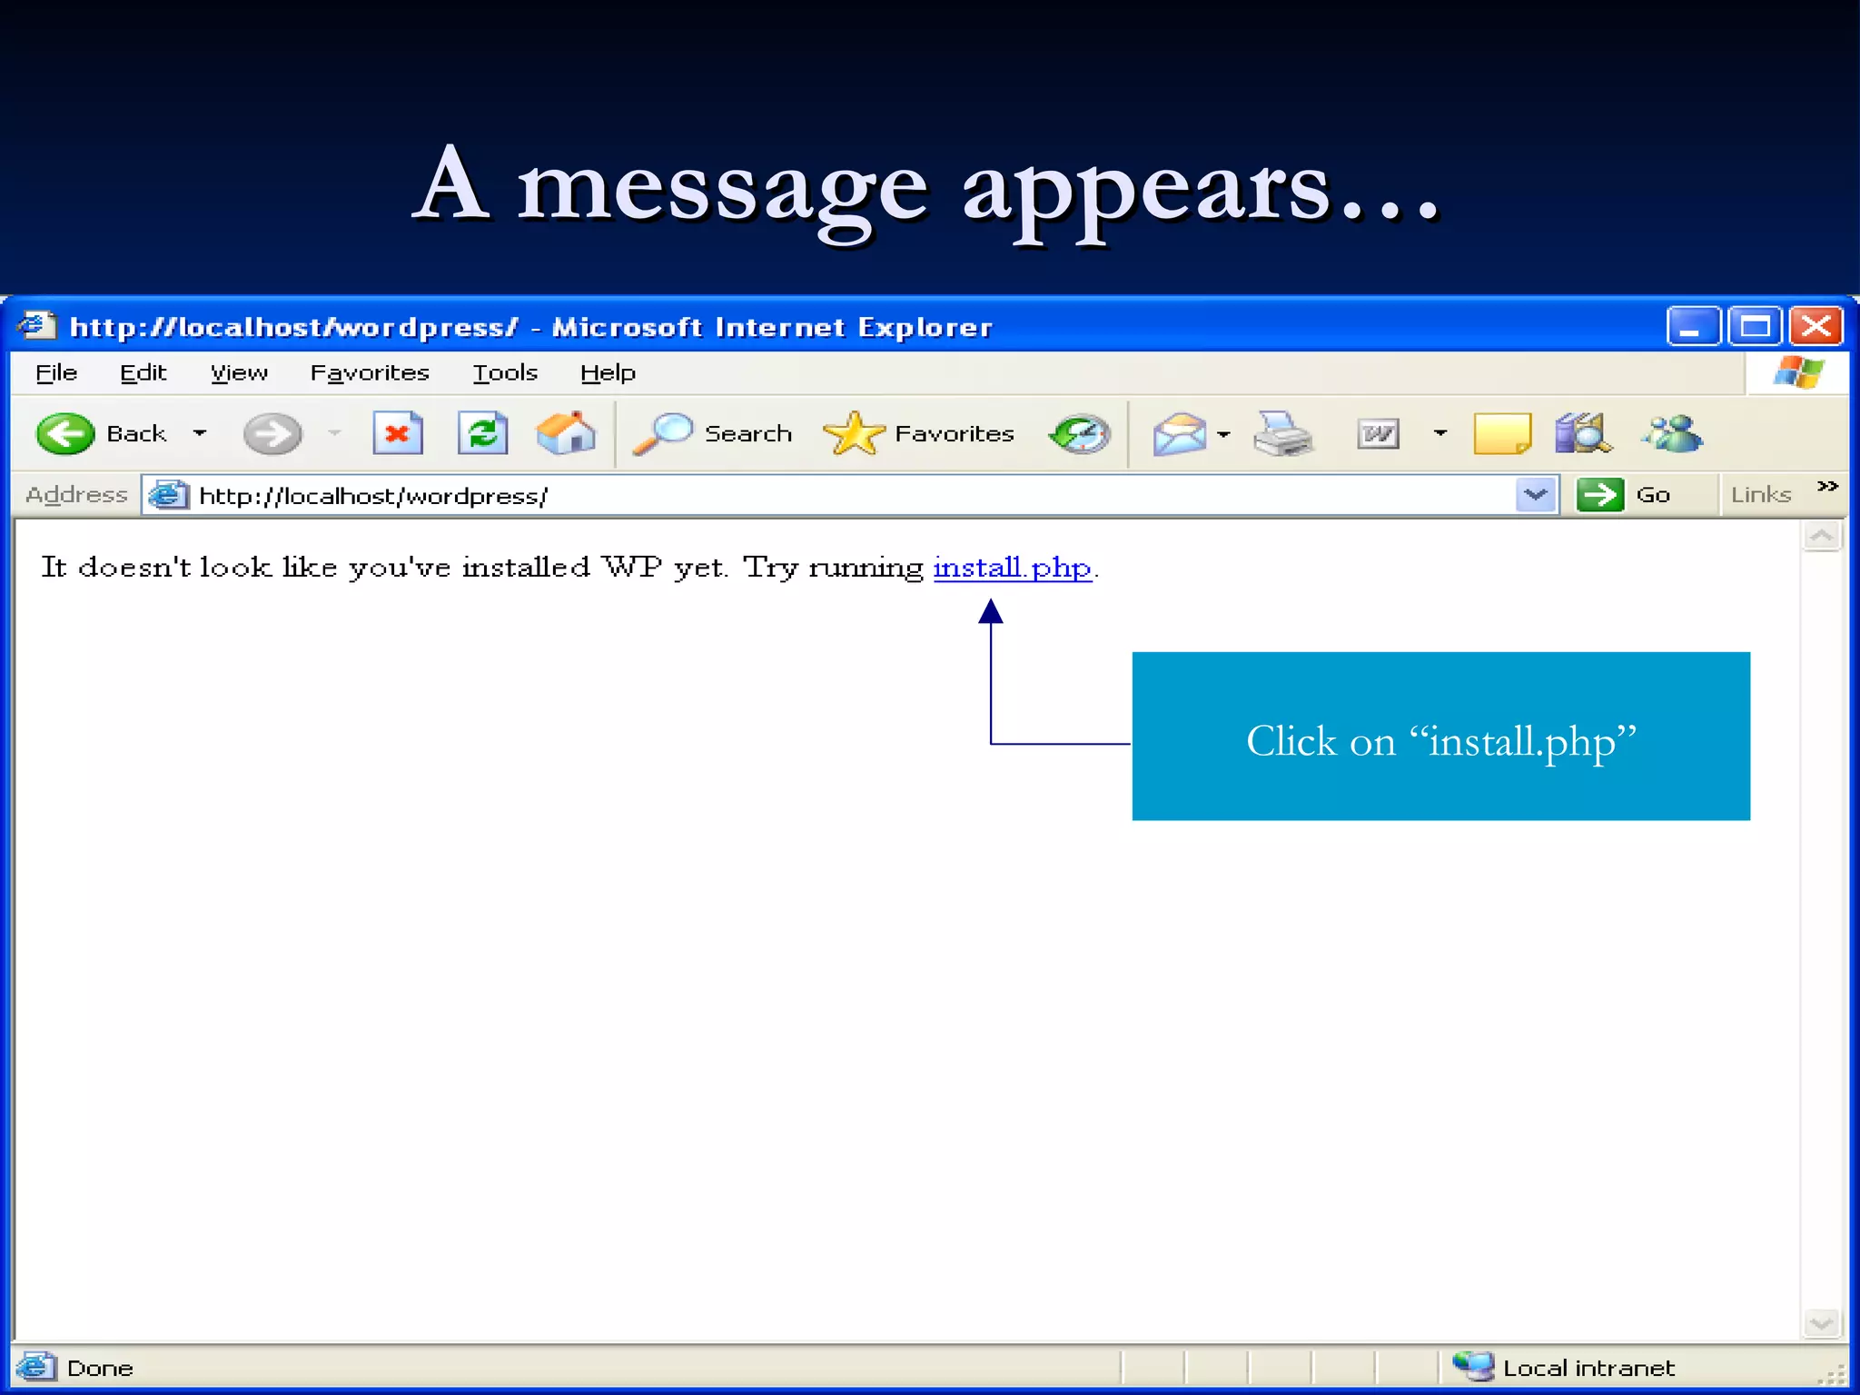The height and width of the screenshot is (1395, 1860).
Task: Click the Links toolbar label
Action: click(1760, 495)
